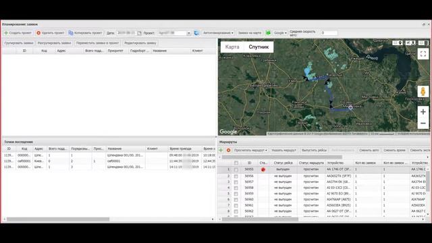Viewport: 432px width, 243px height.
Task: Click the green plus Create project icon
Action: pyautogui.click(x=6, y=33)
